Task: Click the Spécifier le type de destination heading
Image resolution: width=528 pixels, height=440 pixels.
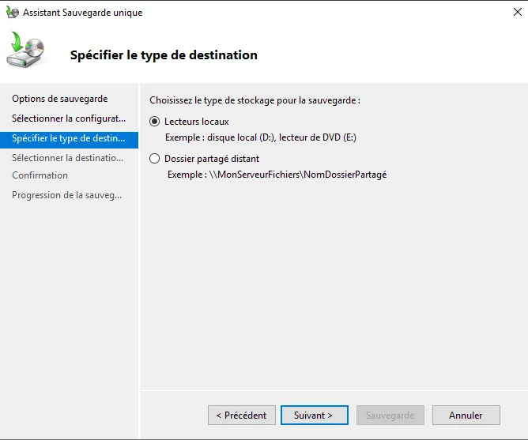Action: [164, 55]
